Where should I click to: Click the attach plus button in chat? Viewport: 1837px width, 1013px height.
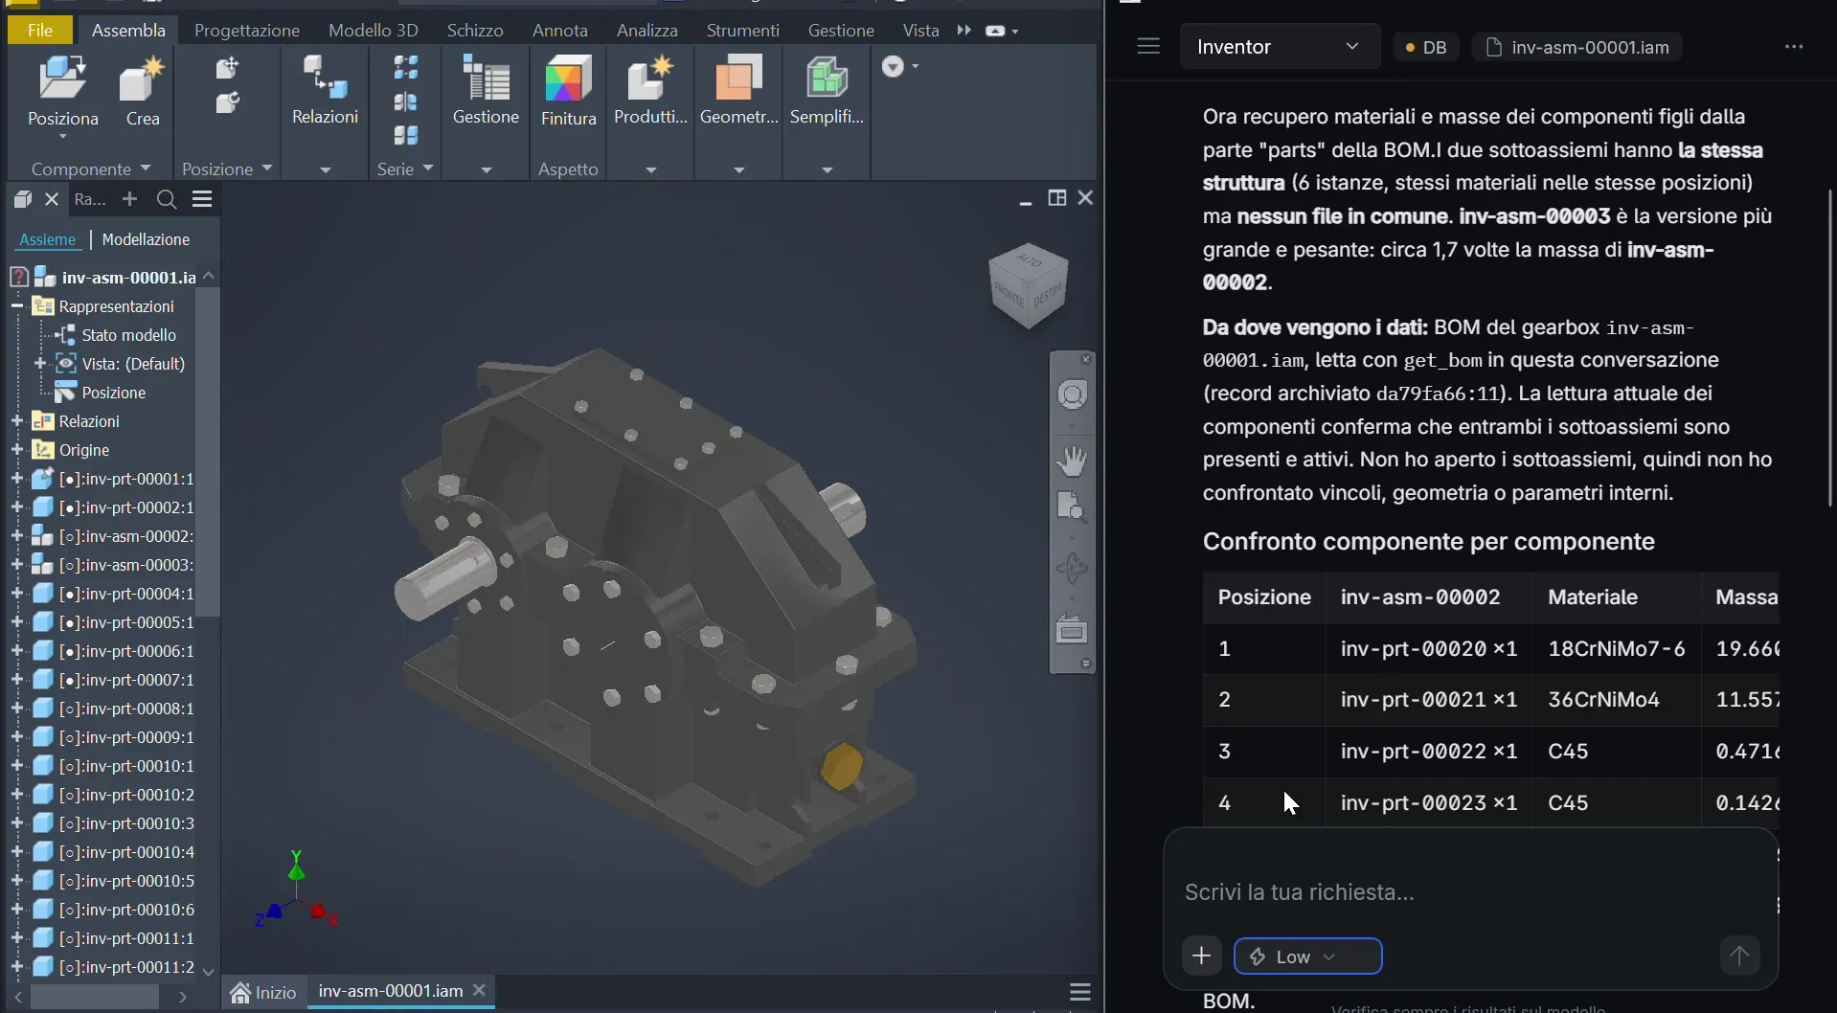pos(1201,955)
